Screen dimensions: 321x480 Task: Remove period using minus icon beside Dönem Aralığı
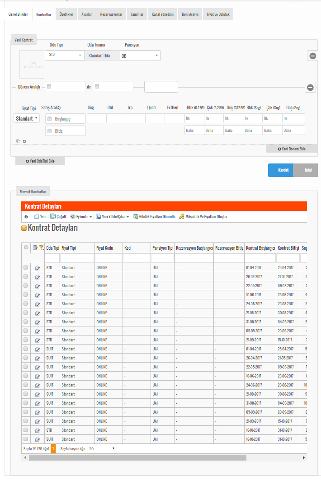pos(310,88)
